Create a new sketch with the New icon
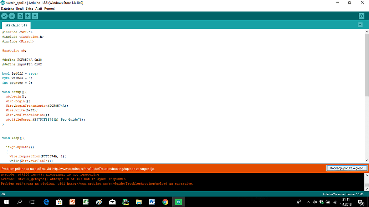 tap(20, 16)
